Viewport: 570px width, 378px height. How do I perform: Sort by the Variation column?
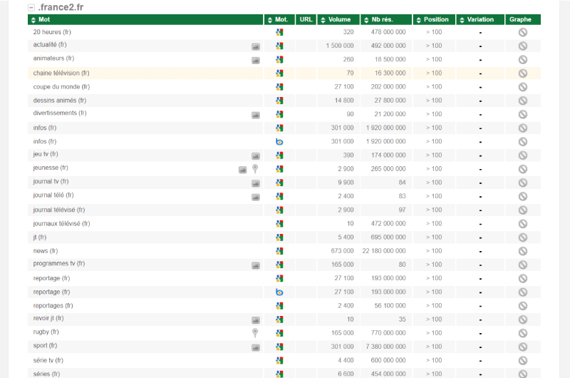pyautogui.click(x=480, y=20)
